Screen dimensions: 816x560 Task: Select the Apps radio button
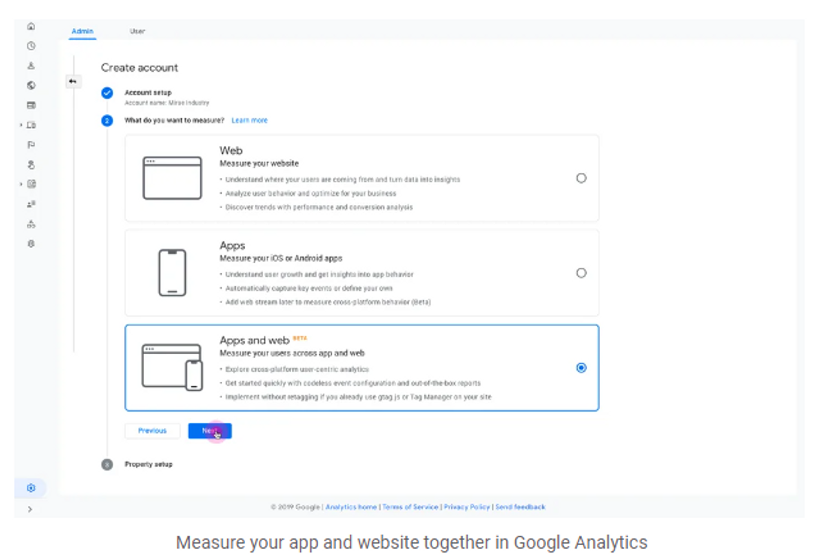click(581, 273)
